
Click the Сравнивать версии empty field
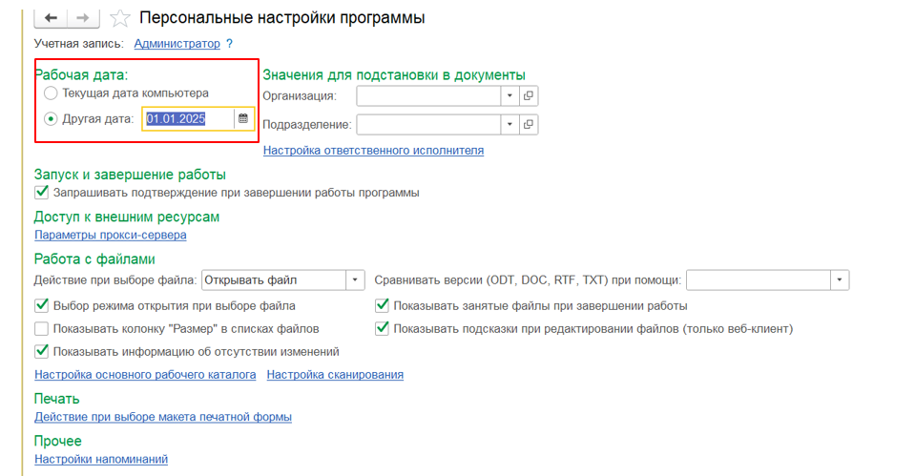pos(759,280)
